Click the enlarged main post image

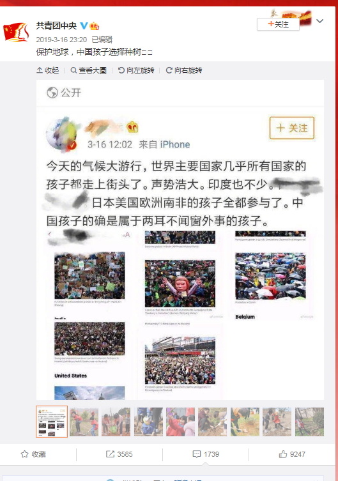pyautogui.click(x=180, y=240)
